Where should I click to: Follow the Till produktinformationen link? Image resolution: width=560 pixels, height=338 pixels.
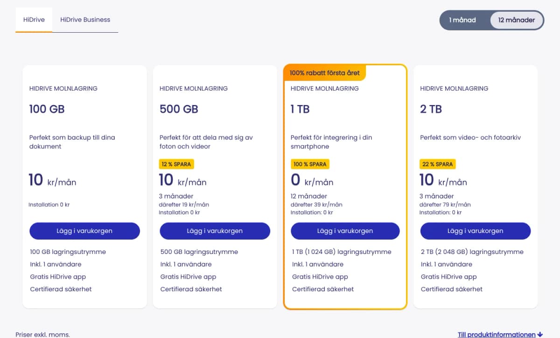[497, 335]
